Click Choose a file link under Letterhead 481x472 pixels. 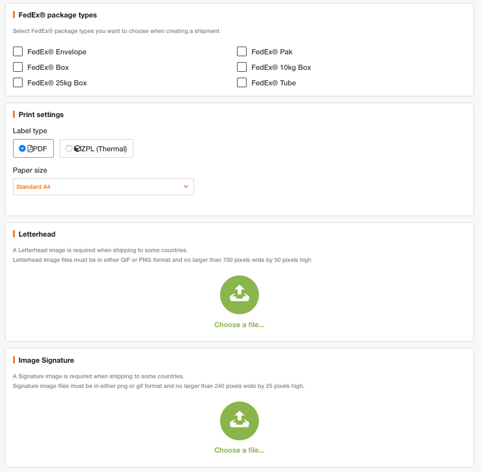coord(240,325)
